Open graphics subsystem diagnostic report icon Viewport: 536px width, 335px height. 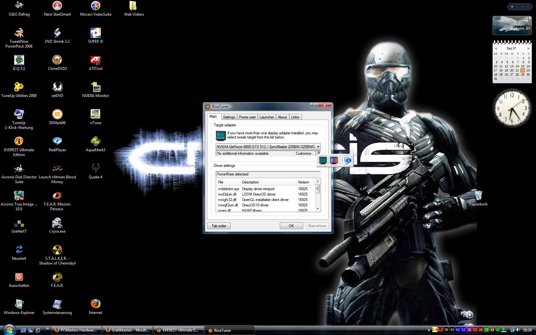point(347,160)
